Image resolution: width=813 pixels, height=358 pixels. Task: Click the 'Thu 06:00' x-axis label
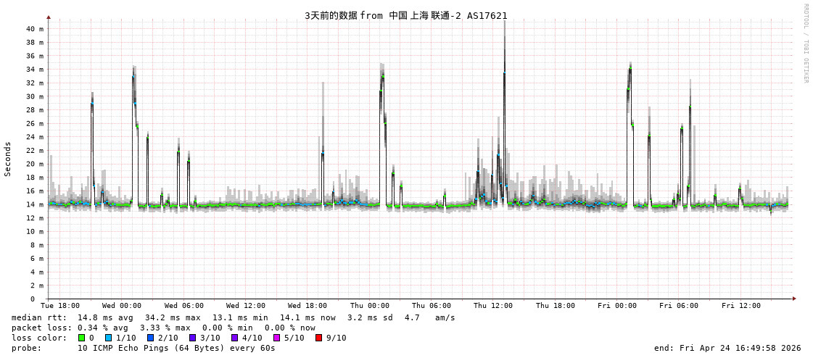pyautogui.click(x=432, y=306)
